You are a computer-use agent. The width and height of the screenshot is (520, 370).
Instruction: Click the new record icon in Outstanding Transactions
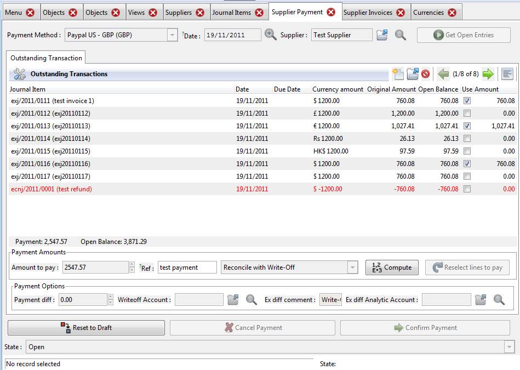[398, 74]
